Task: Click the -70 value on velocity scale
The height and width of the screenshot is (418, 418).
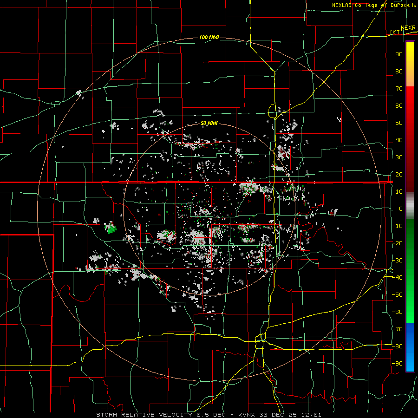Action: click(398, 329)
